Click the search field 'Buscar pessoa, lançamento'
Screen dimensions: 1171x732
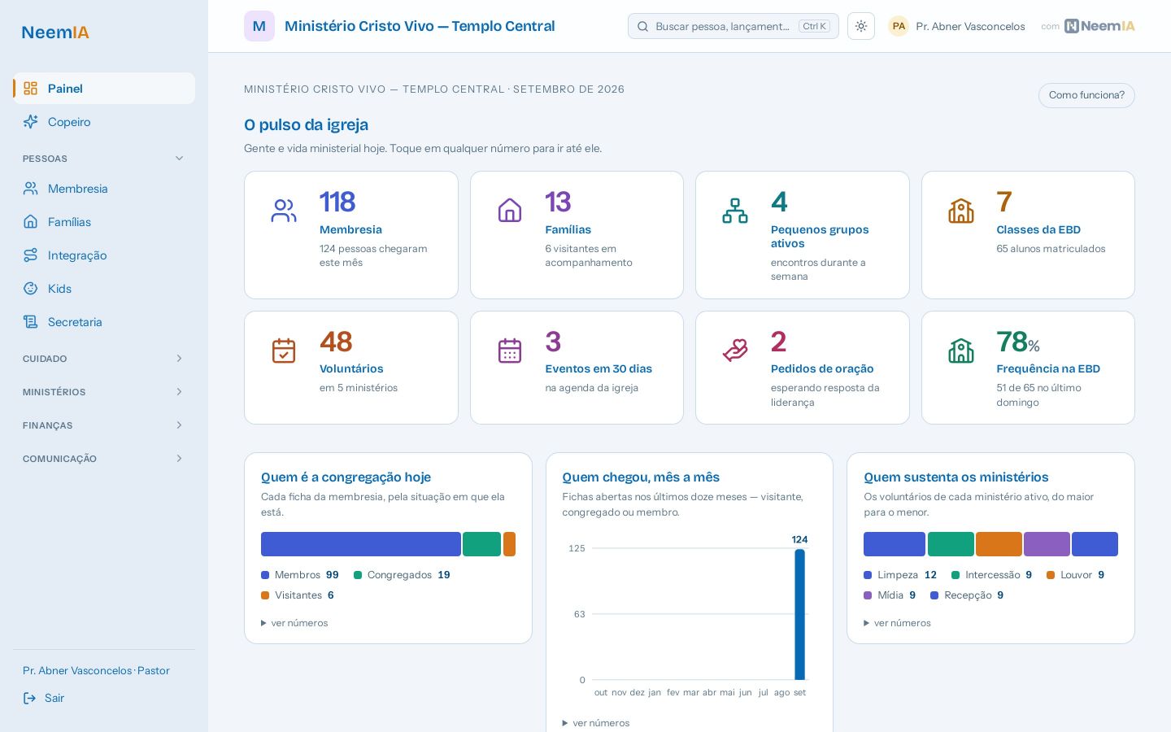(734, 26)
